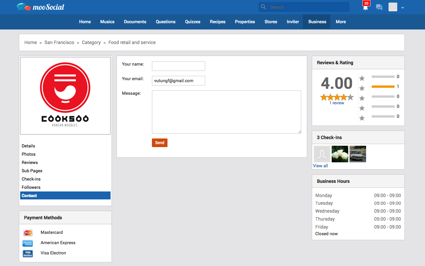Image resolution: width=425 pixels, height=266 pixels.
Task: Open the Reviews tab
Action: point(30,162)
